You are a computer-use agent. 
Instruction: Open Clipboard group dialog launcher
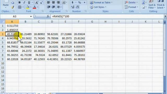(x=14, y=11)
